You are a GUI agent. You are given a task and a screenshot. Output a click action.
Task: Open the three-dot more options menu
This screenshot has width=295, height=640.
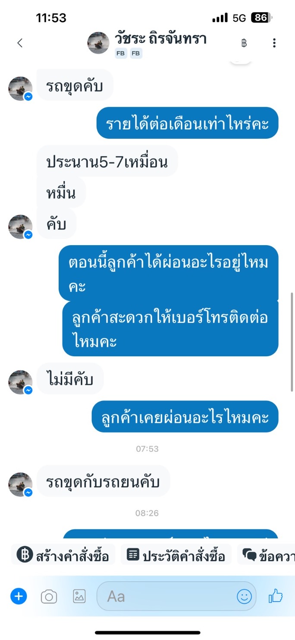[274, 43]
